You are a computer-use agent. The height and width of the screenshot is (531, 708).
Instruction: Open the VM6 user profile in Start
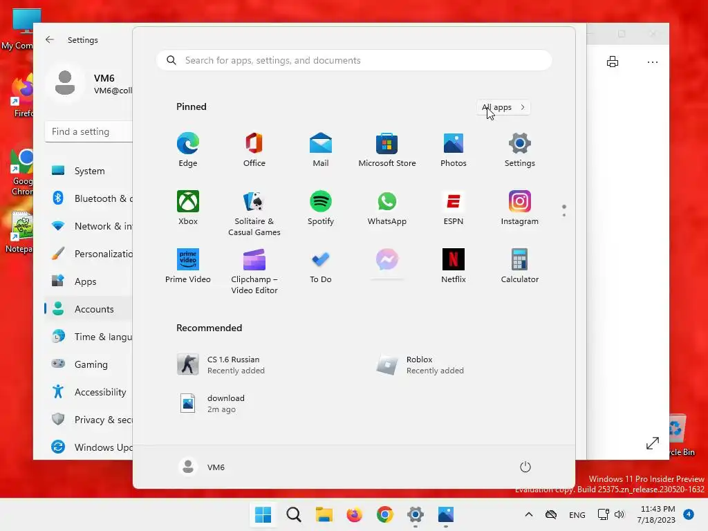pos(202,467)
